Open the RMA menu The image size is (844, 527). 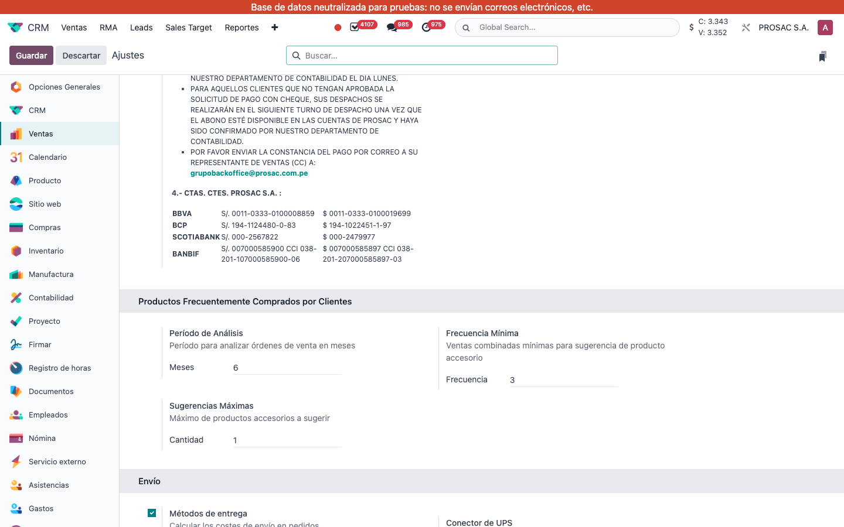(x=108, y=28)
